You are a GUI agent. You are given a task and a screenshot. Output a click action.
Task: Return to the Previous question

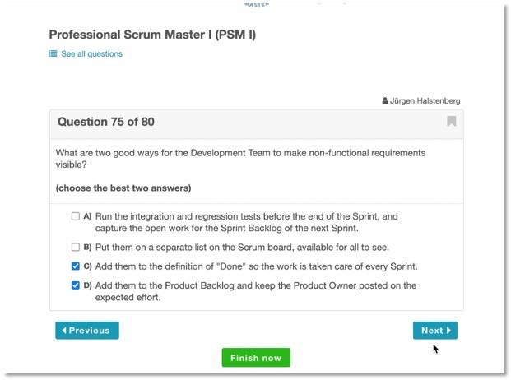[x=87, y=331]
